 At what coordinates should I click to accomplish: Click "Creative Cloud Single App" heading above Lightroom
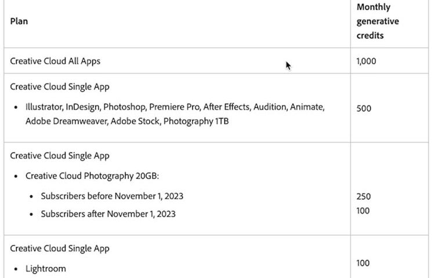[x=59, y=248]
